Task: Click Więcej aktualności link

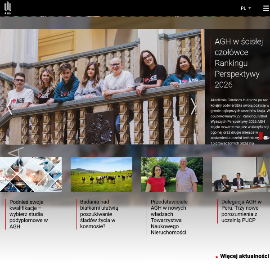Action: click(x=244, y=256)
